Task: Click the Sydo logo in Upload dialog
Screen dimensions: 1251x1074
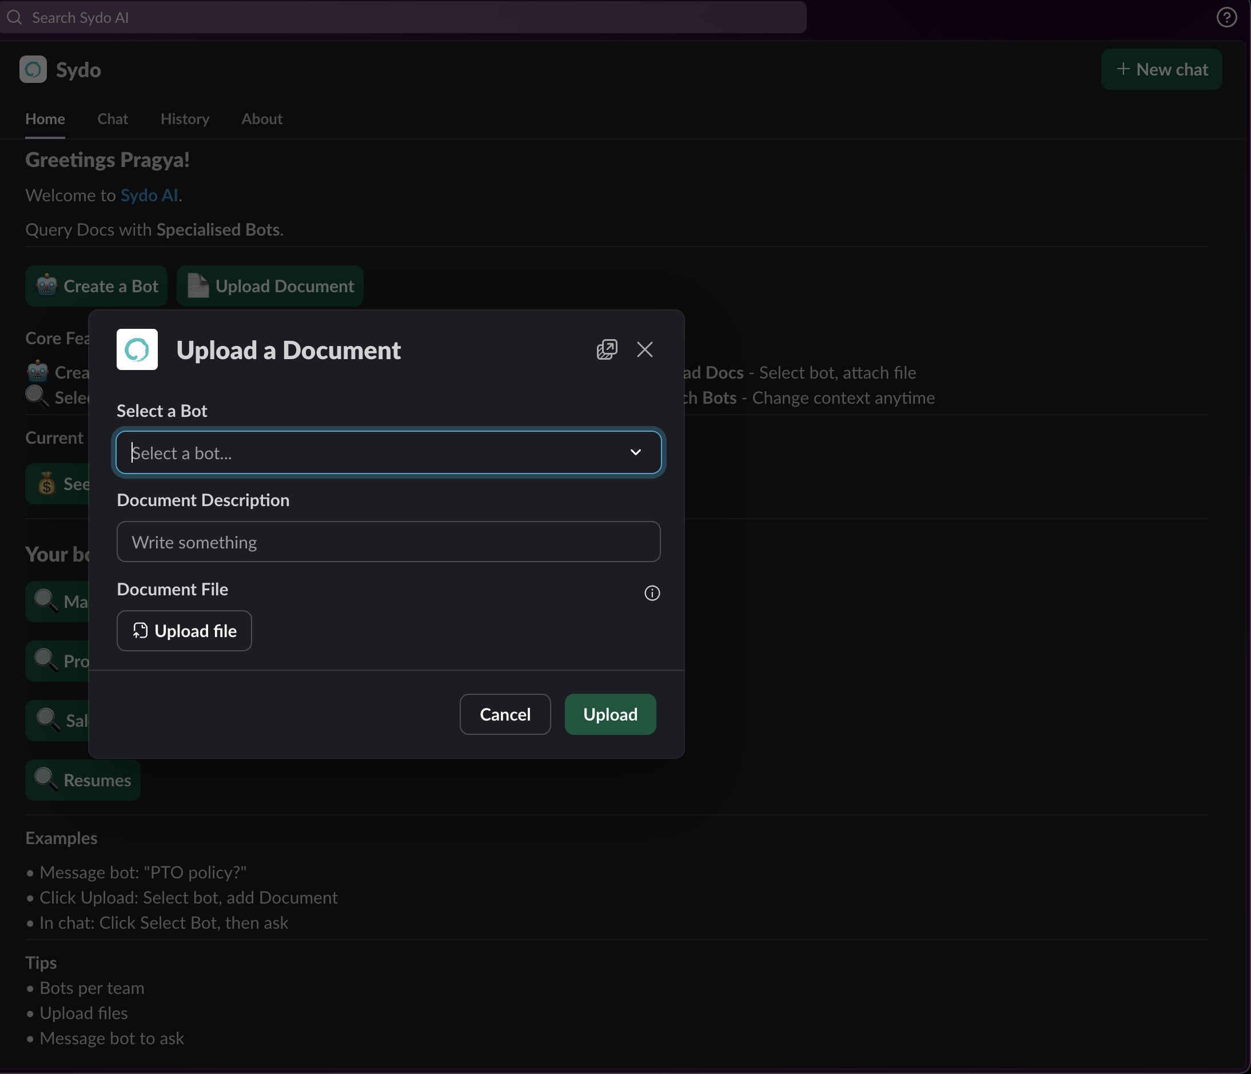Action: click(x=137, y=349)
